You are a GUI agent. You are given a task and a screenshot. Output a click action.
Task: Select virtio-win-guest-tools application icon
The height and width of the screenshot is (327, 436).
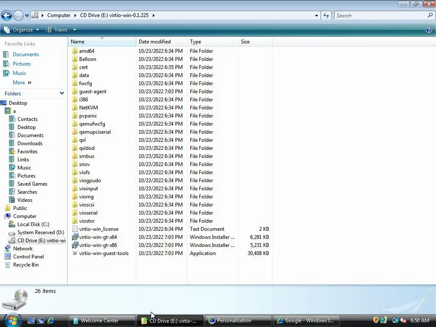tap(75, 253)
